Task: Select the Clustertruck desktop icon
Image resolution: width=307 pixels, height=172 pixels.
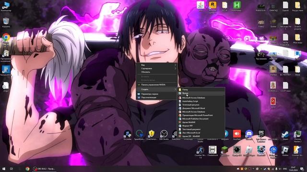Action: tap(213, 151)
